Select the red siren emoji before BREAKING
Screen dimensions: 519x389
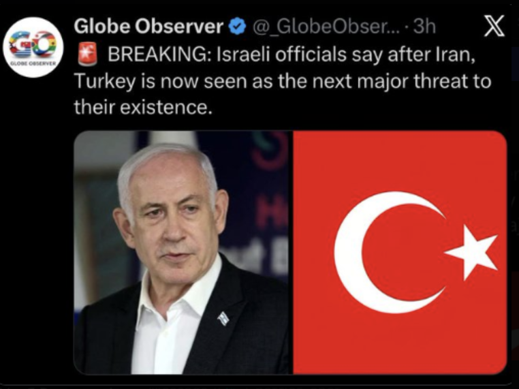88,53
